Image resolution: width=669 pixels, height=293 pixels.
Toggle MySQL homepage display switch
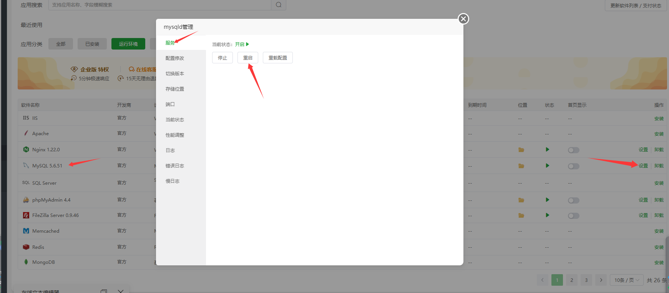point(574,166)
